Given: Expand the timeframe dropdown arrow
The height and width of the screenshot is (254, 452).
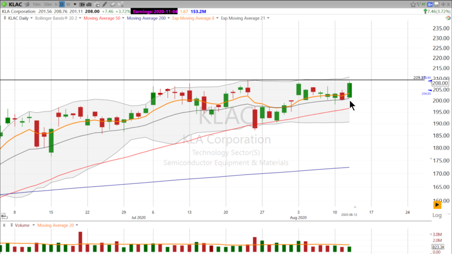Looking at the screenshot, I should [x=75, y=4].
